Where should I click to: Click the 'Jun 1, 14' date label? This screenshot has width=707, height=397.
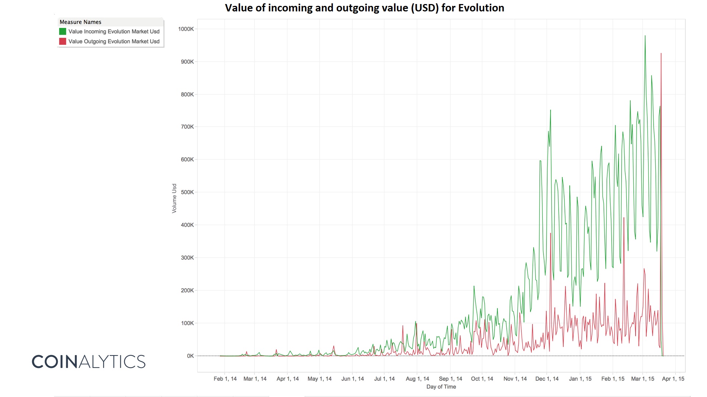(x=352, y=379)
